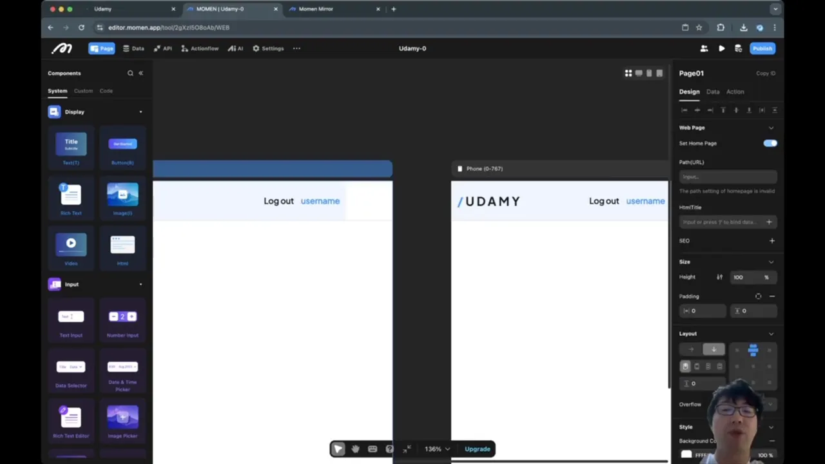Click the Publish button
Image resolution: width=825 pixels, height=464 pixels.
(762, 48)
